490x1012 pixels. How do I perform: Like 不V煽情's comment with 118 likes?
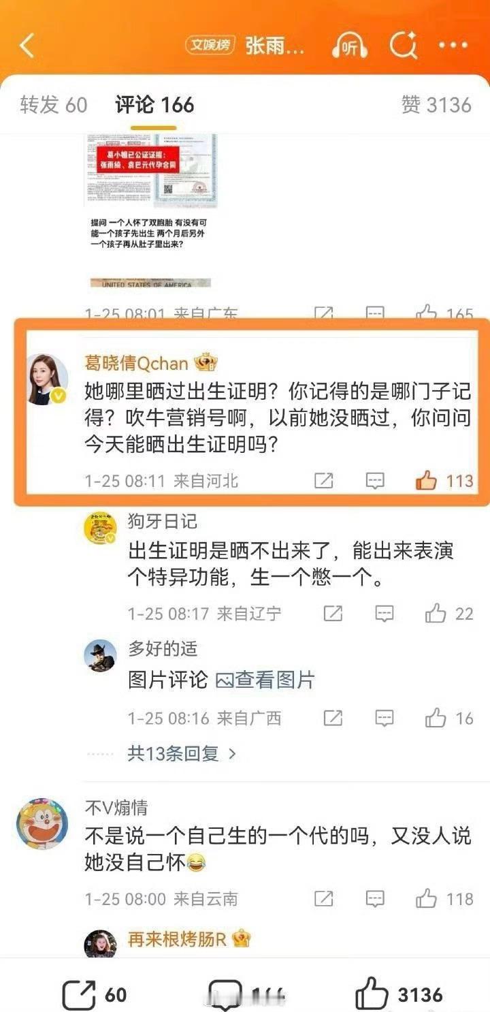[427, 899]
